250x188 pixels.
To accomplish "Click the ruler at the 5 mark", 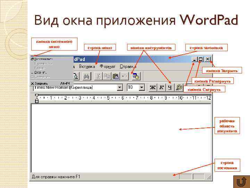I will click(x=108, y=98).
